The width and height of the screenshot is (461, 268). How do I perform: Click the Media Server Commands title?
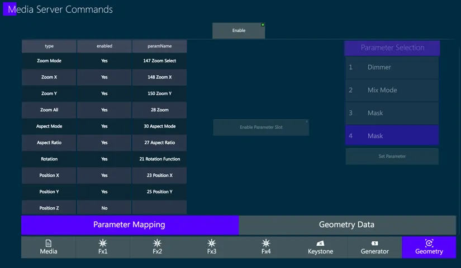(60, 9)
